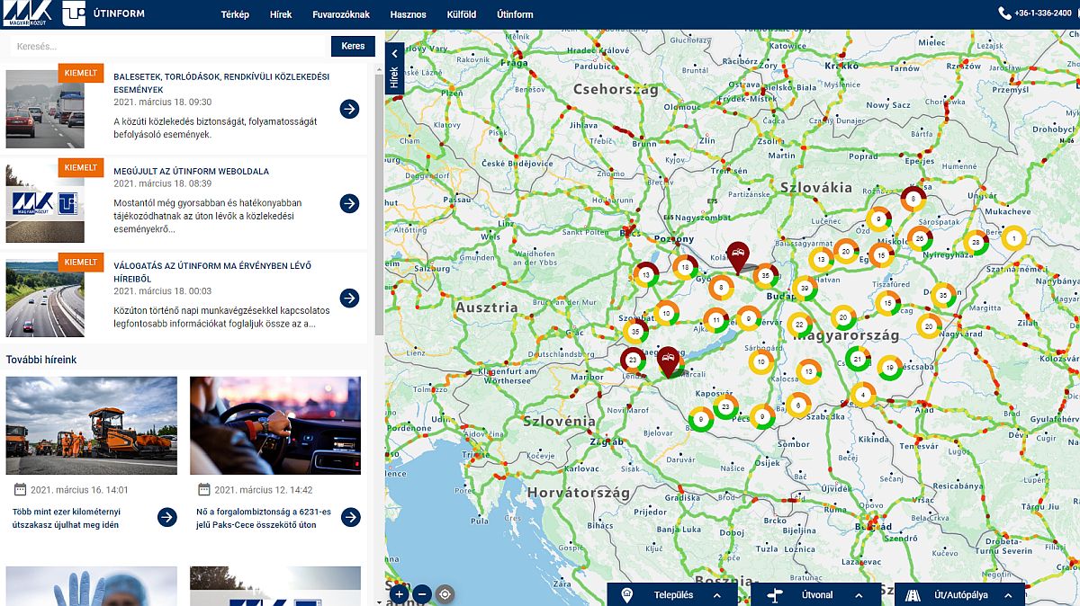The height and width of the screenshot is (606, 1080).
Task: Open the Külföld navigation item
Action: tap(462, 14)
